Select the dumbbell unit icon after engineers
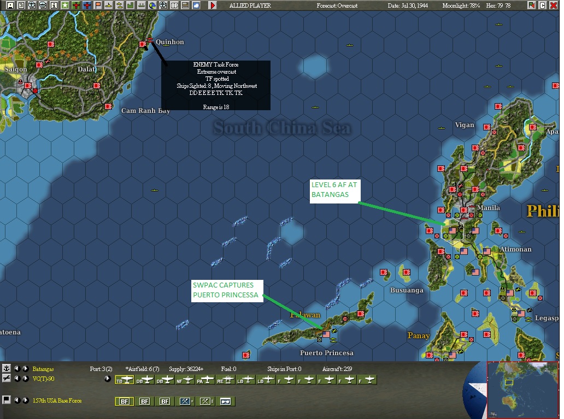Image resolution: width=564 pixels, height=419 pixels. 225,402
